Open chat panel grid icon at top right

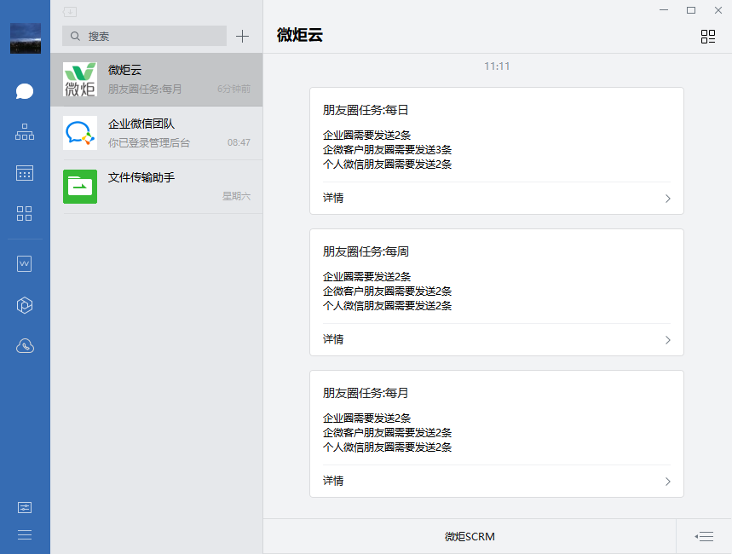pos(708,37)
